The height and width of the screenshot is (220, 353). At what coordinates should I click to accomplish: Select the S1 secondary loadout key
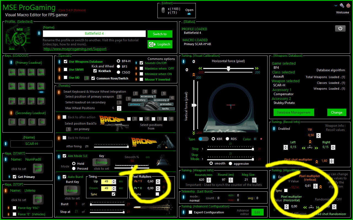12,122
